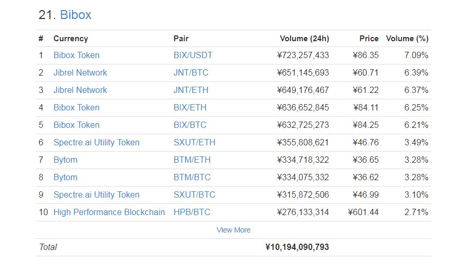
Task: Open Bibox Token link in row 1
Action: click(77, 55)
